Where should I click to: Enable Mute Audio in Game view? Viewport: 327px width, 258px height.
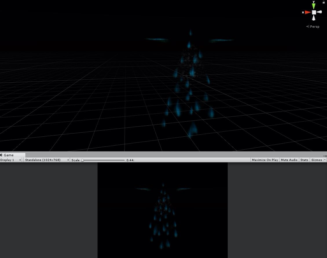click(289, 160)
